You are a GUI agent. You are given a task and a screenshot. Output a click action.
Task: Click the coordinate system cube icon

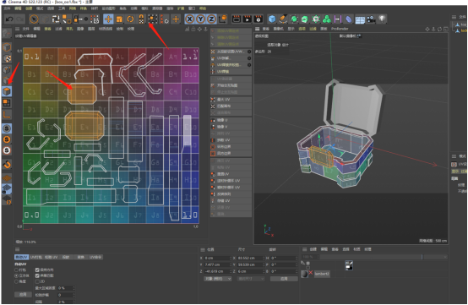pos(223,19)
